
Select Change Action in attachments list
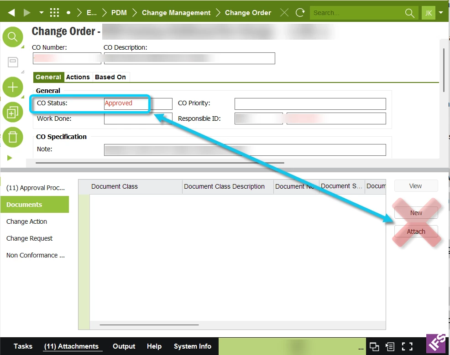pos(26,221)
